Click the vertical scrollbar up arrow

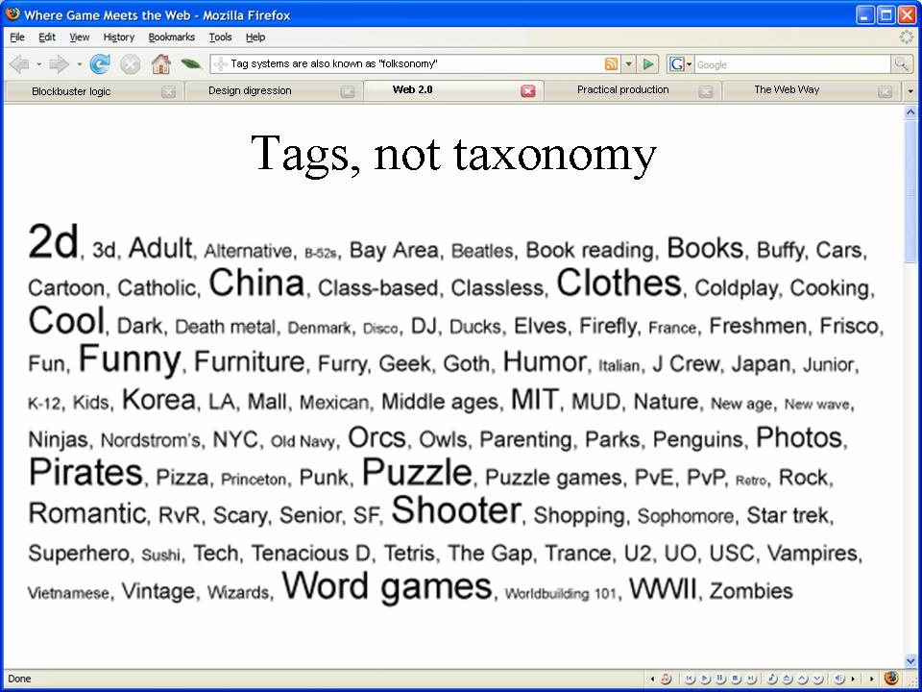tap(910, 111)
